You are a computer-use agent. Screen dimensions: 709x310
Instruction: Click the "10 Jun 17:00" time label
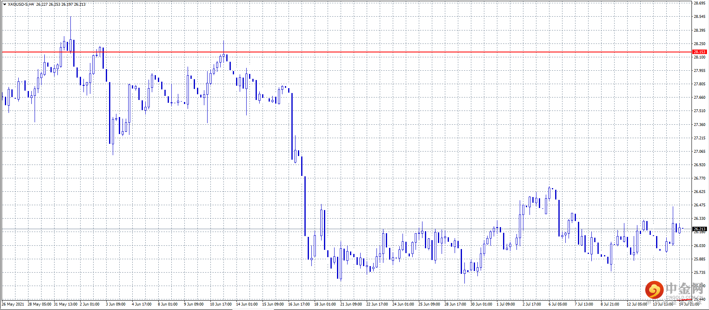[221, 304]
